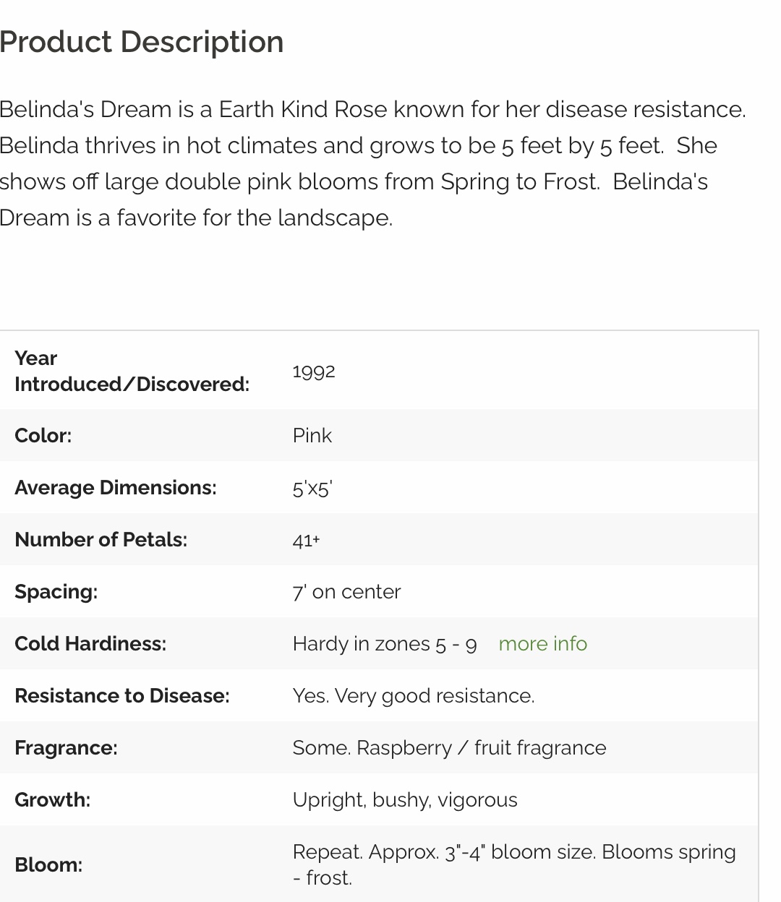Select the Resistance to Disease label
This screenshot has height=902, width=781.
122,695
